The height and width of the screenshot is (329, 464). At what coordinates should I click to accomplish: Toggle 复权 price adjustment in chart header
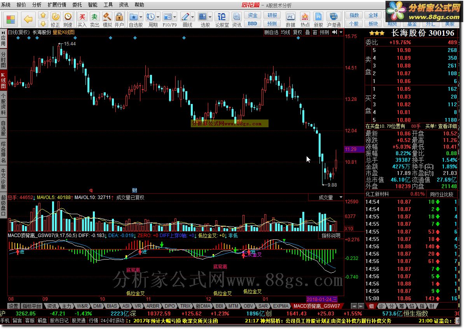click(298, 32)
